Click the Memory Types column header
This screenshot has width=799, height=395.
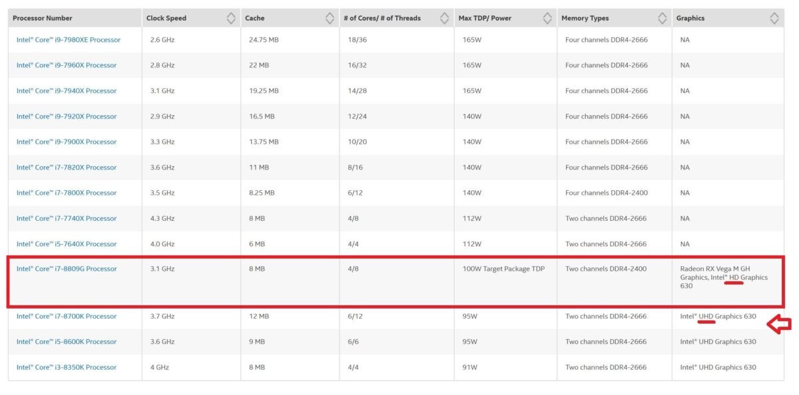pos(585,18)
